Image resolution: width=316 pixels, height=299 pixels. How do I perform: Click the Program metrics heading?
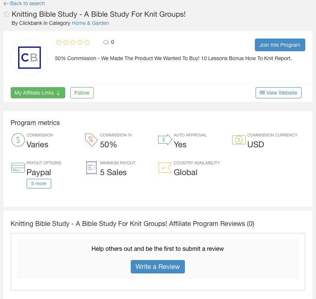tap(35, 123)
